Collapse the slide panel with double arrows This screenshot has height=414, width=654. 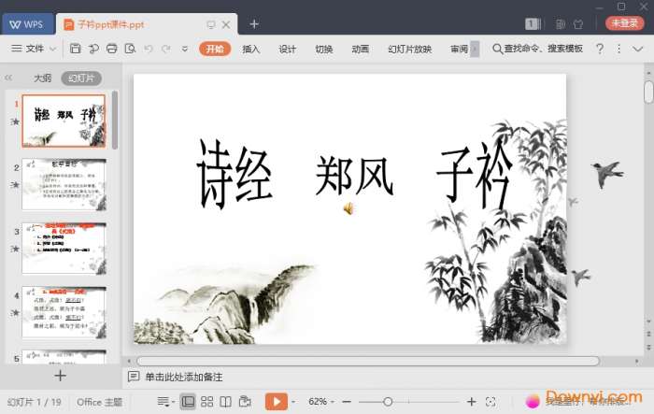pyautogui.click(x=8, y=78)
